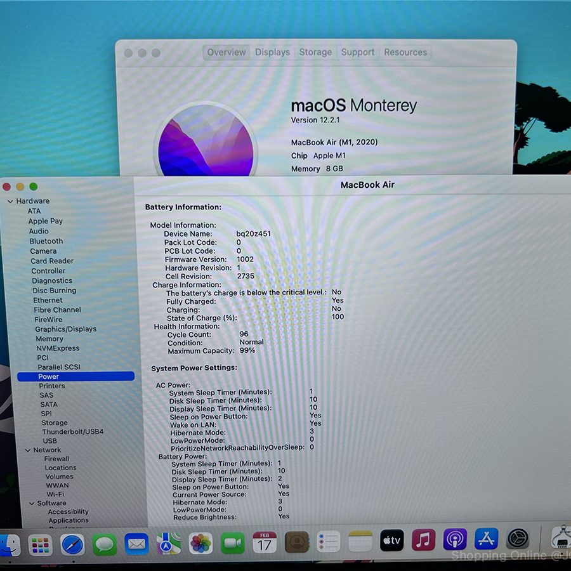Image resolution: width=571 pixels, height=571 pixels.
Task: Show the Resources tab in About This Mac
Action: 405,52
